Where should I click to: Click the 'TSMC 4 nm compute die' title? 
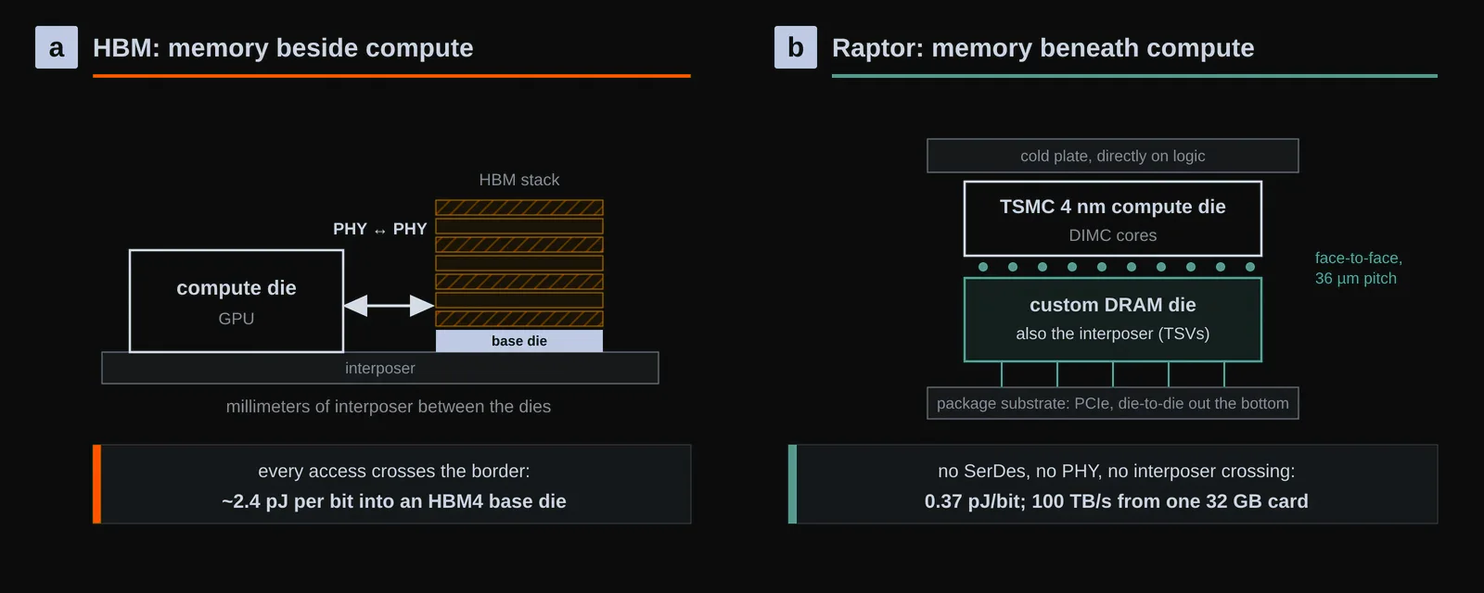[1113, 207]
